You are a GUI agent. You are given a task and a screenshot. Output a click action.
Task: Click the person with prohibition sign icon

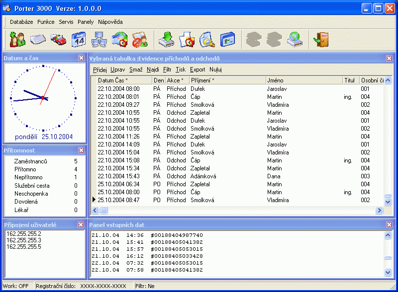pos(140,40)
